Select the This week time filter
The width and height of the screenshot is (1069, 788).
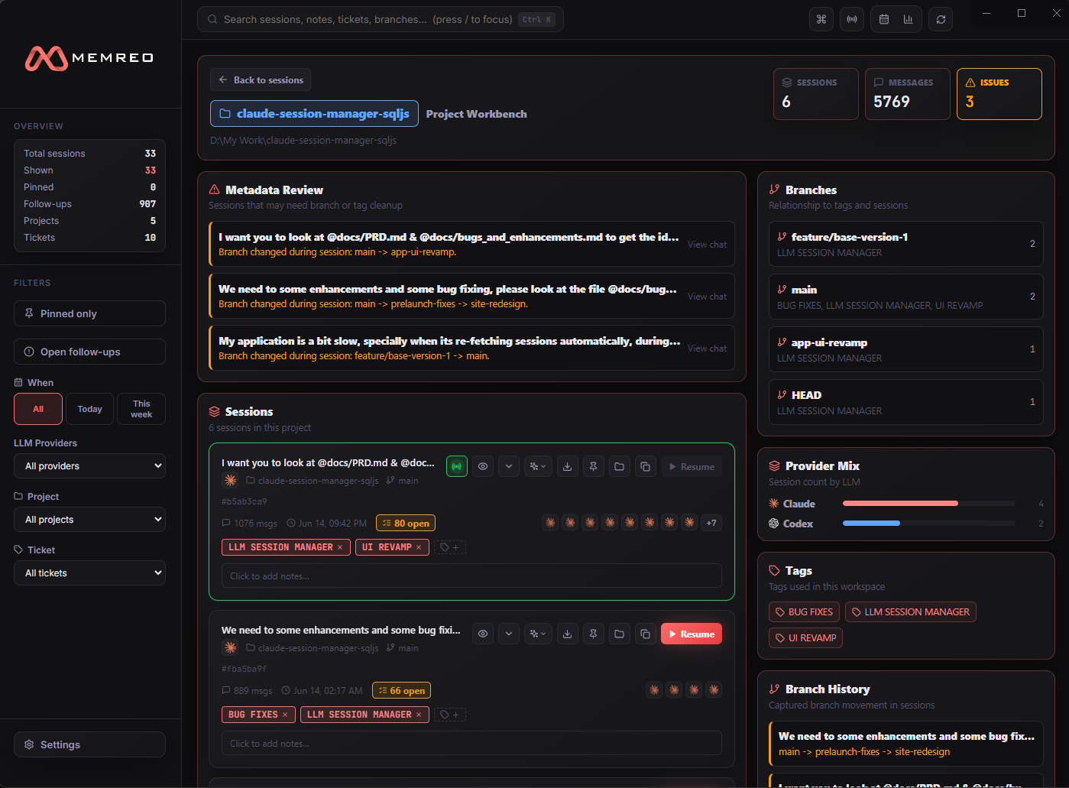(141, 409)
